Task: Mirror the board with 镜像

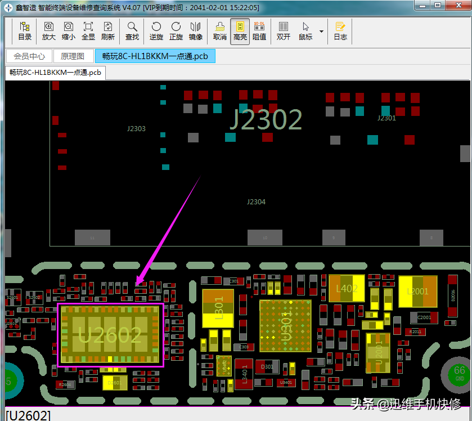Action: click(x=195, y=32)
